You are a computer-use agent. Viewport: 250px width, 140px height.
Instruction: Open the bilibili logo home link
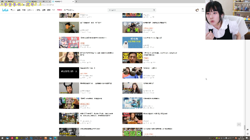[5, 10]
